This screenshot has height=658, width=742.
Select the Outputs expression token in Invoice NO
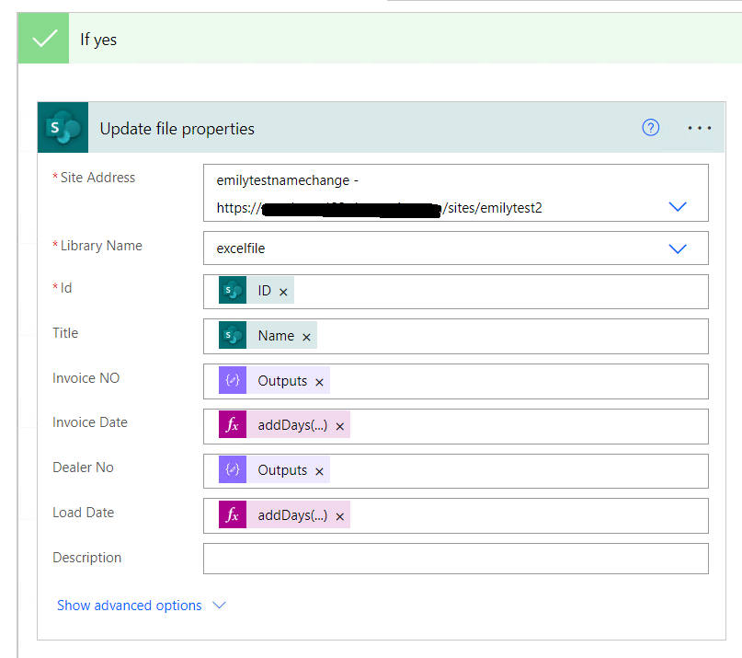click(x=284, y=380)
